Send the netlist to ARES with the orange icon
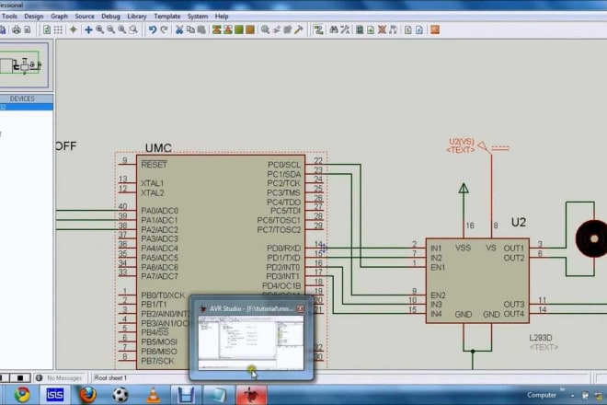The width and height of the screenshot is (607, 405). pos(435,29)
